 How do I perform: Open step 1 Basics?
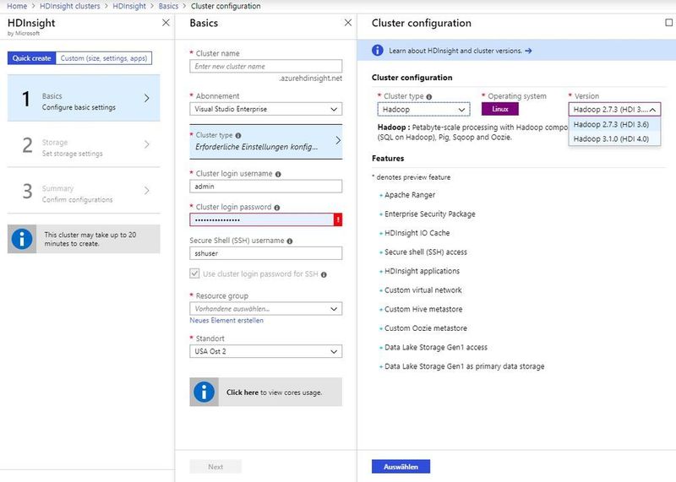[x=84, y=98]
